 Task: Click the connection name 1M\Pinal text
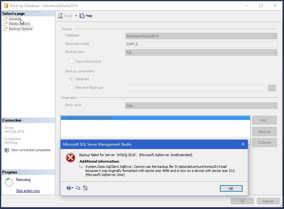pos(11,143)
